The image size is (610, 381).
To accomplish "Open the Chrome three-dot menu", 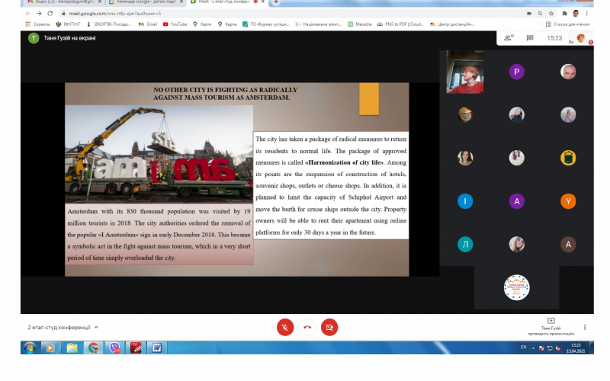I will 586,13.
